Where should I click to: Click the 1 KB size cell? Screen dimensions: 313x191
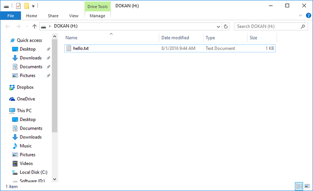click(x=270, y=49)
